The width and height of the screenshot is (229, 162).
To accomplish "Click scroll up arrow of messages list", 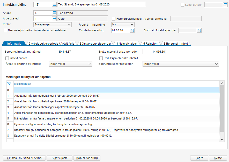I will [x=222, y=83].
